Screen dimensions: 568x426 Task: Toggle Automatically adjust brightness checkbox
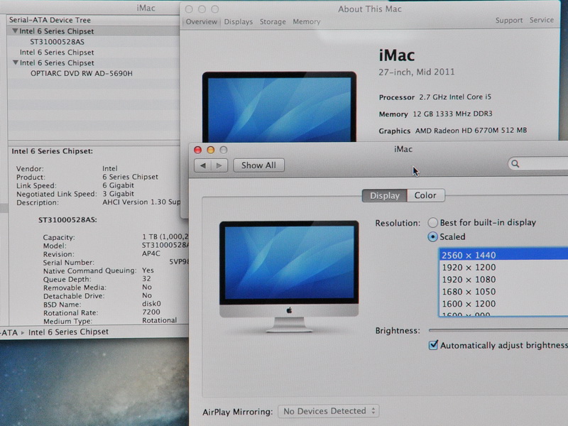433,345
